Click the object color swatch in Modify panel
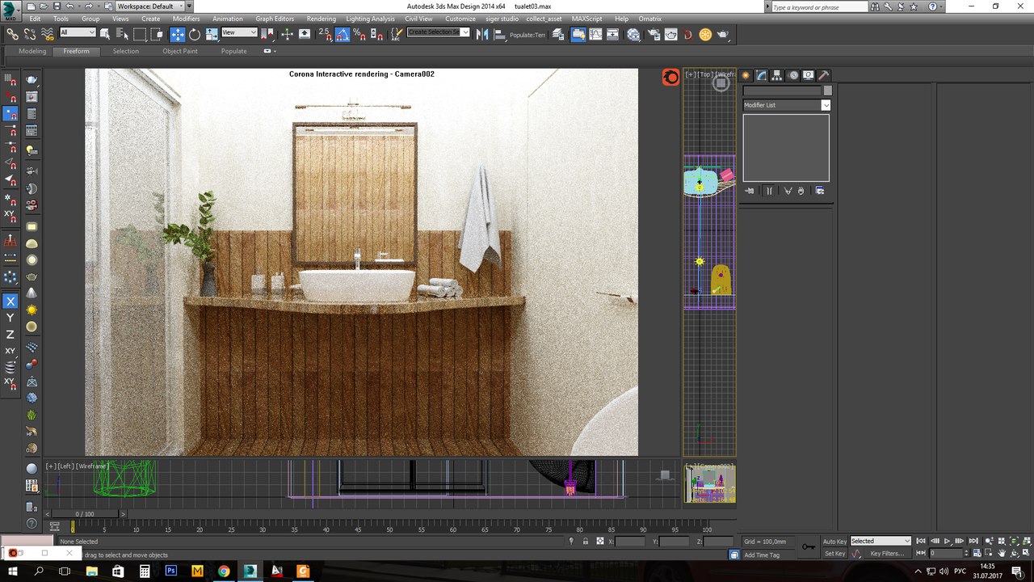Image resolution: width=1034 pixels, height=582 pixels. (x=827, y=91)
